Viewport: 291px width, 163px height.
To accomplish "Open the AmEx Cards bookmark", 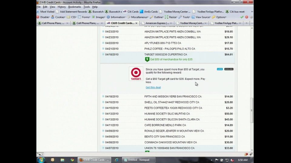I will tap(149, 11).
